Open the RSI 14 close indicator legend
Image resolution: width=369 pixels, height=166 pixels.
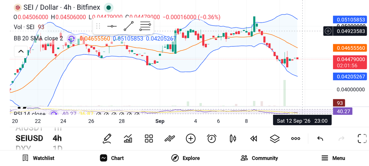[30, 114]
